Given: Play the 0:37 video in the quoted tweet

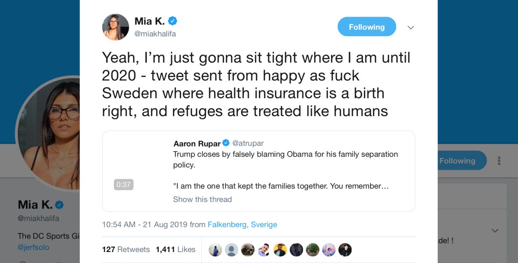Looking at the screenshot, I should [124, 185].
